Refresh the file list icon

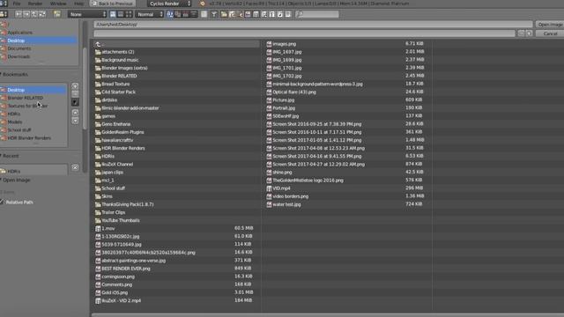tap(42, 14)
